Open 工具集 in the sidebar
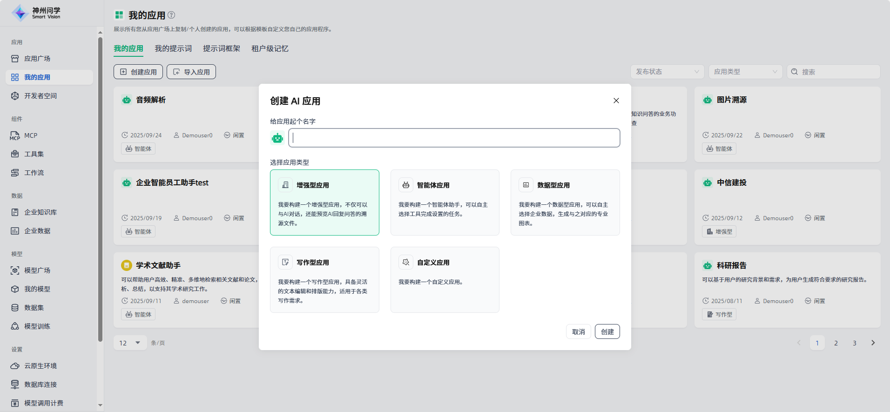 click(34, 154)
